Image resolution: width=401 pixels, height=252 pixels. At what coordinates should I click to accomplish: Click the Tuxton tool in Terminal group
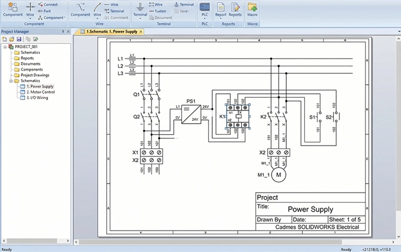(x=158, y=11)
